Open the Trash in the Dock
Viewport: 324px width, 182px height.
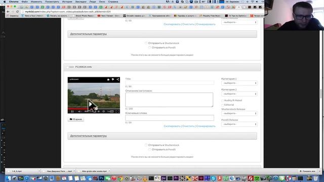[315, 178]
